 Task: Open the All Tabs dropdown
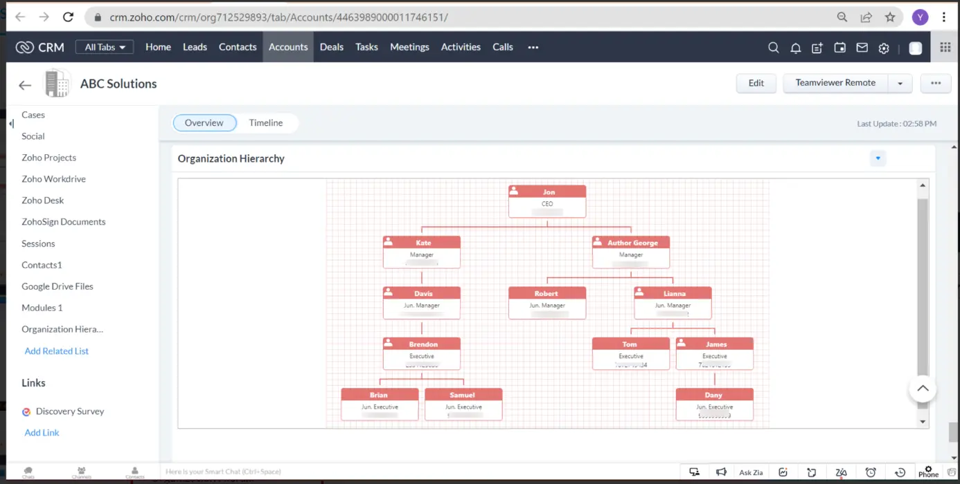click(x=104, y=47)
